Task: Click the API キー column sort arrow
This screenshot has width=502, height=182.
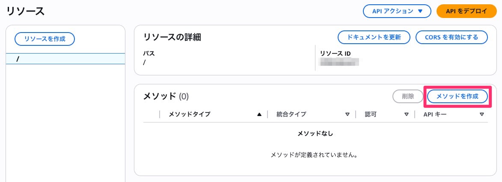Action: point(482,114)
